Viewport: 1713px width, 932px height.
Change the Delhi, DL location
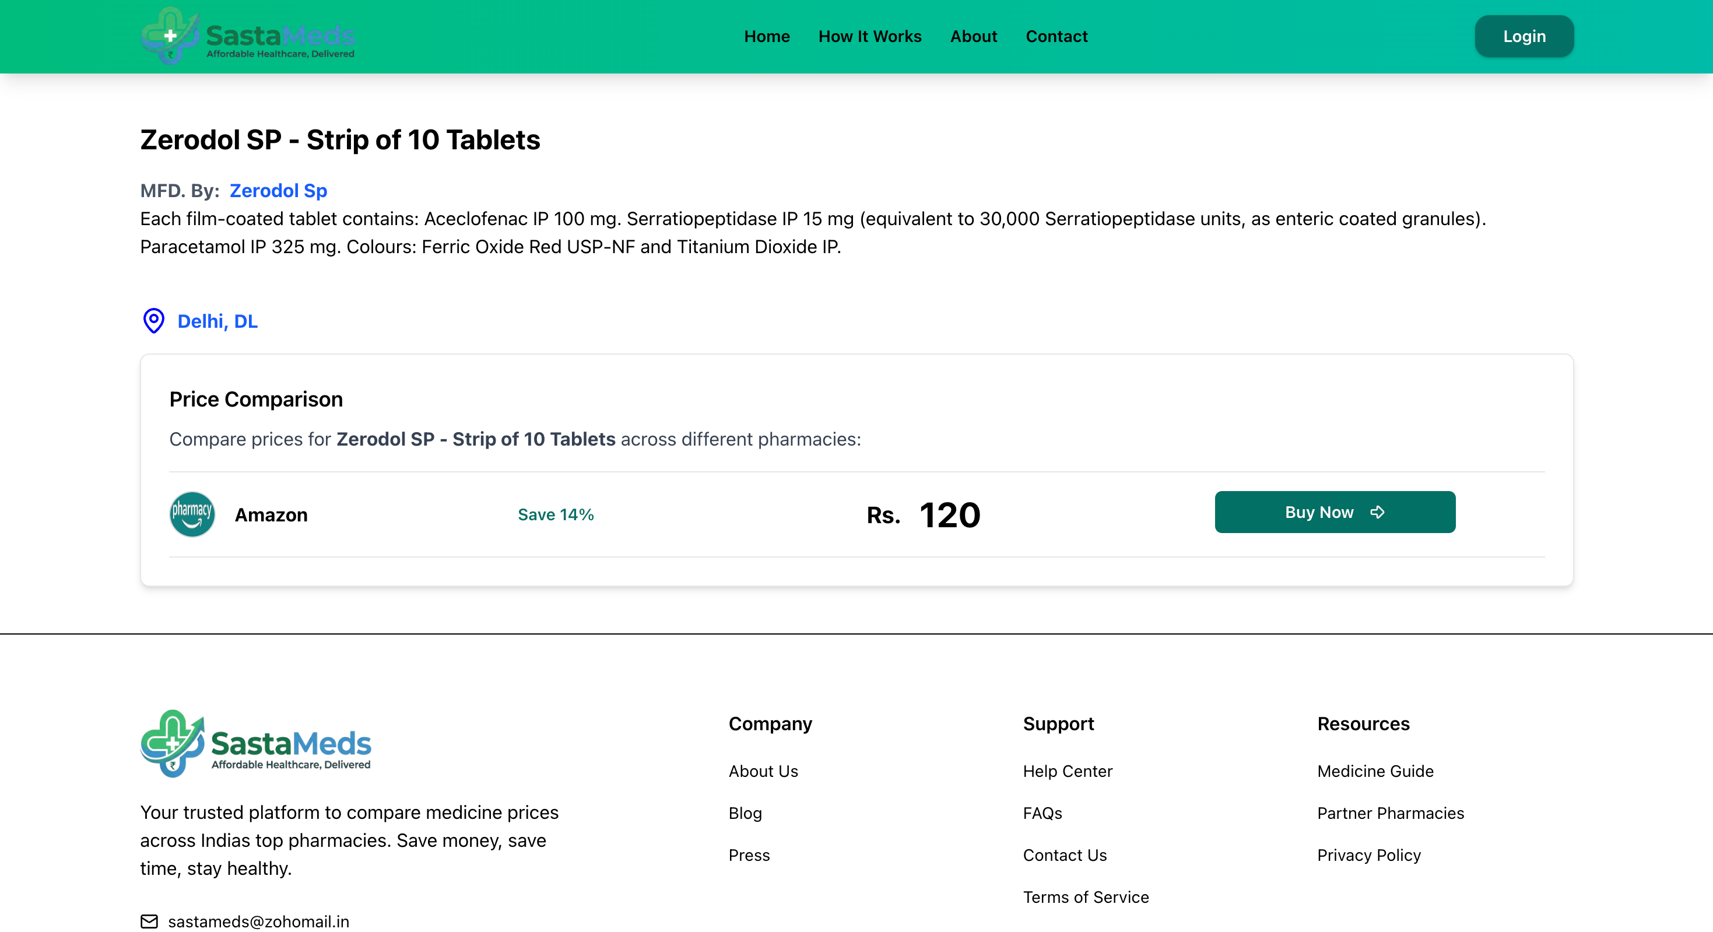217,321
